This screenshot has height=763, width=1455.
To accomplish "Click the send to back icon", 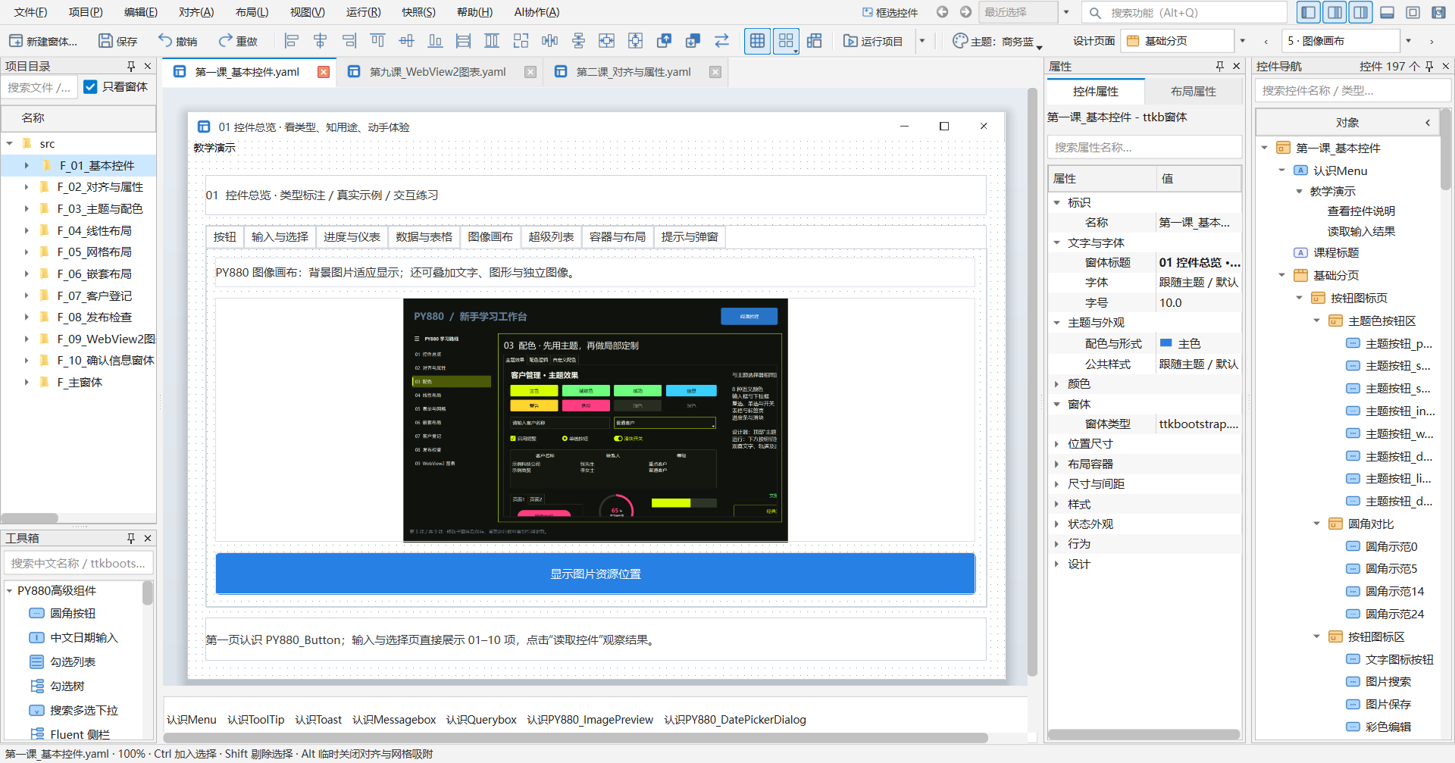I will (693, 41).
